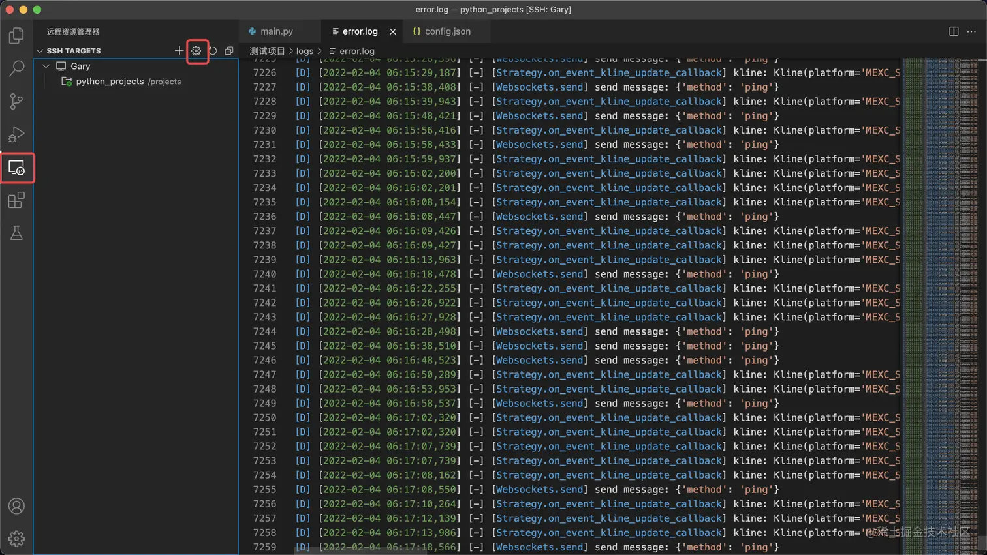Open the Explorer view in activity bar

coord(16,35)
